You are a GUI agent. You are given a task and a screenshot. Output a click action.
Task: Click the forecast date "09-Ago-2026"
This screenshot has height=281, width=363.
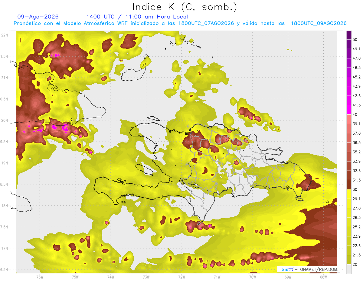(38, 17)
